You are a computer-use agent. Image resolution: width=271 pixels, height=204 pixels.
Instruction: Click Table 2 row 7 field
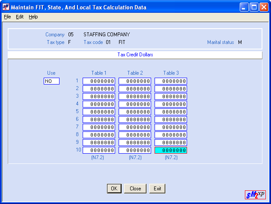coord(135,127)
